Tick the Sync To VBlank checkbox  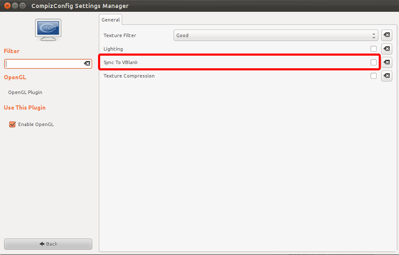[x=374, y=62]
